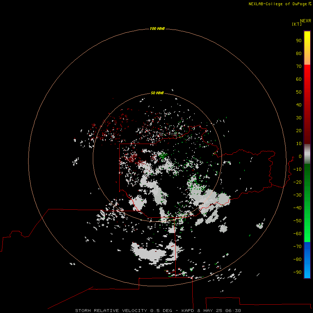313x313 pixels.
Task: Click the -30 knot scale label
Action: [x=297, y=195]
